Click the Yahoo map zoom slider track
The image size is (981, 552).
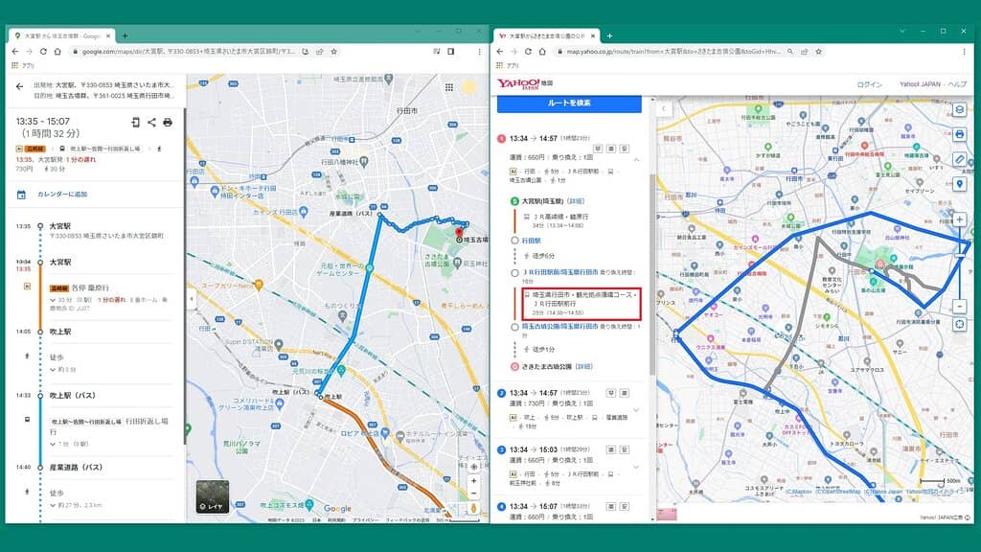[959, 264]
